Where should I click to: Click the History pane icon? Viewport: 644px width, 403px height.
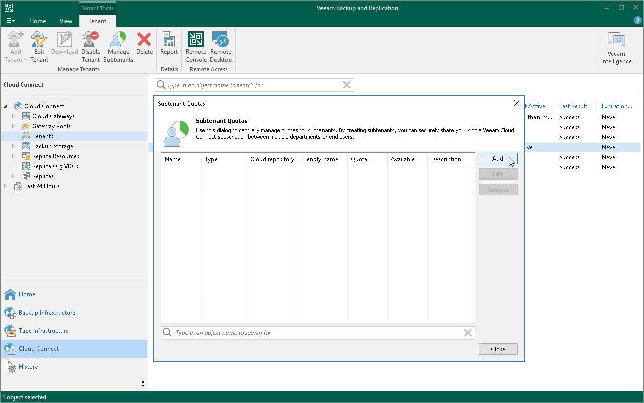click(10, 367)
